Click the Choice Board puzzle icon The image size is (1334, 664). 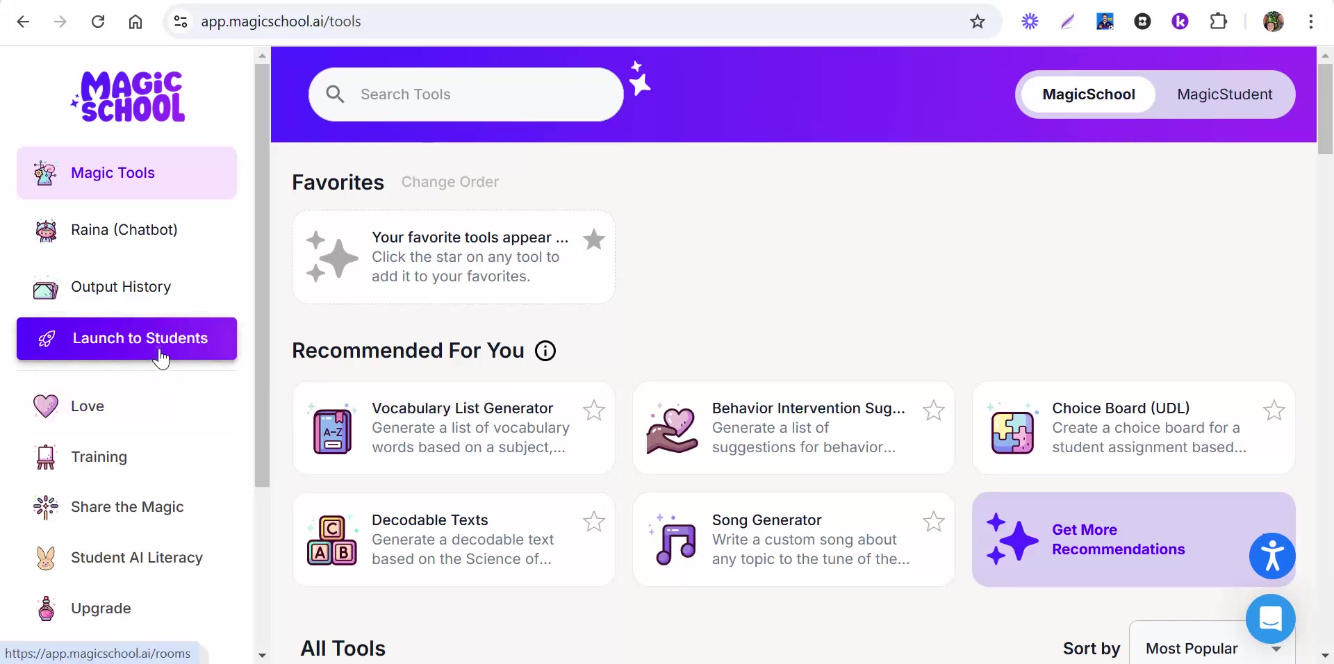pos(1012,429)
